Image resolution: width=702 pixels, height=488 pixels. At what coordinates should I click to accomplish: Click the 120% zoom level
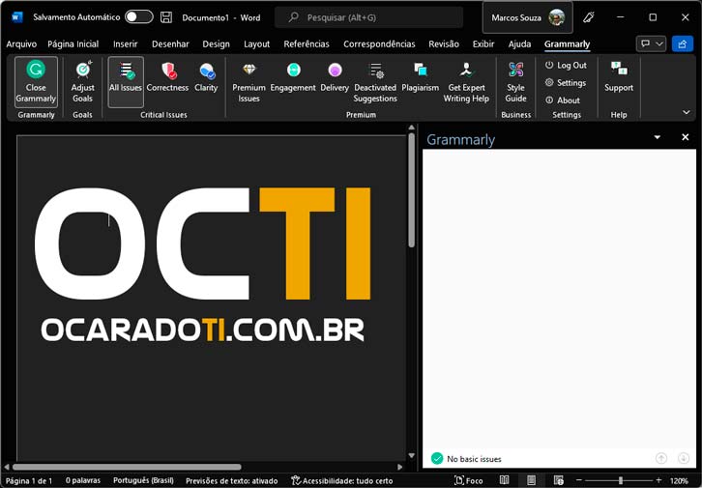(679, 481)
